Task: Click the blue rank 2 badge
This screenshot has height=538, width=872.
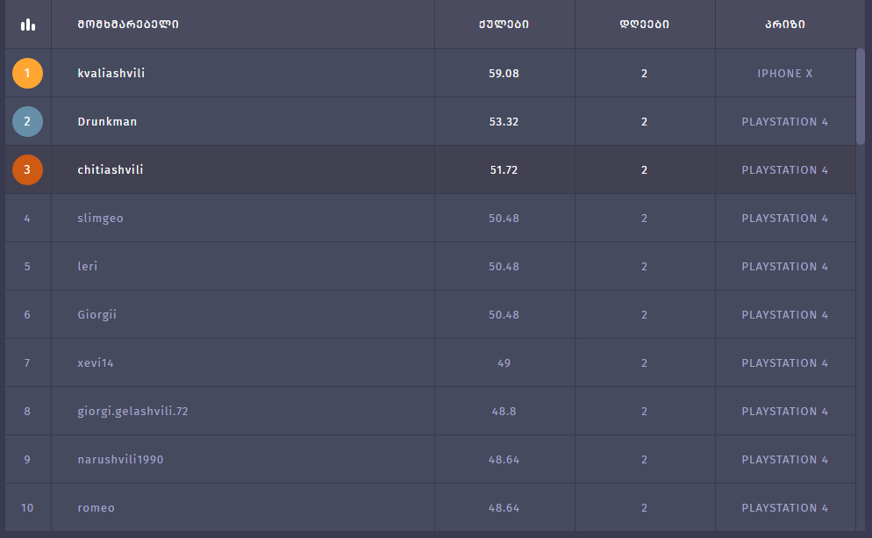Action: tap(27, 121)
